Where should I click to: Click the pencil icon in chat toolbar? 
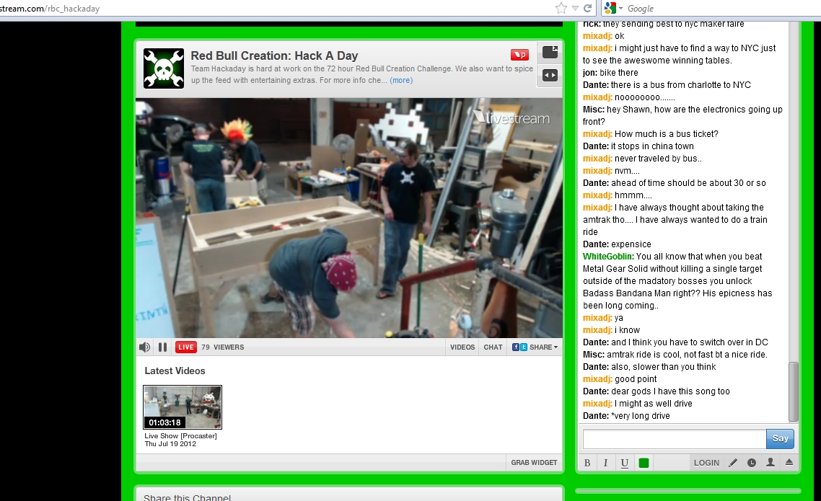pyautogui.click(x=733, y=463)
